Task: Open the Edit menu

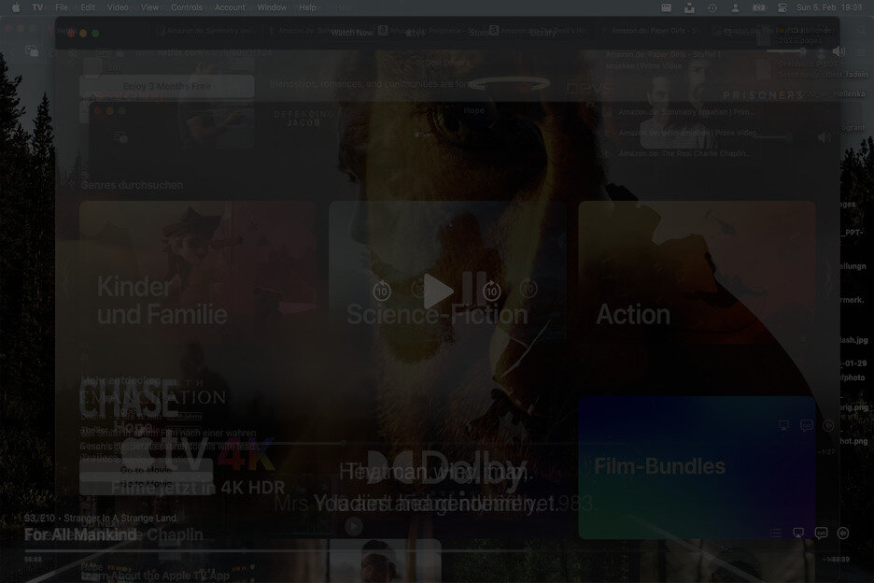Action: (x=88, y=7)
